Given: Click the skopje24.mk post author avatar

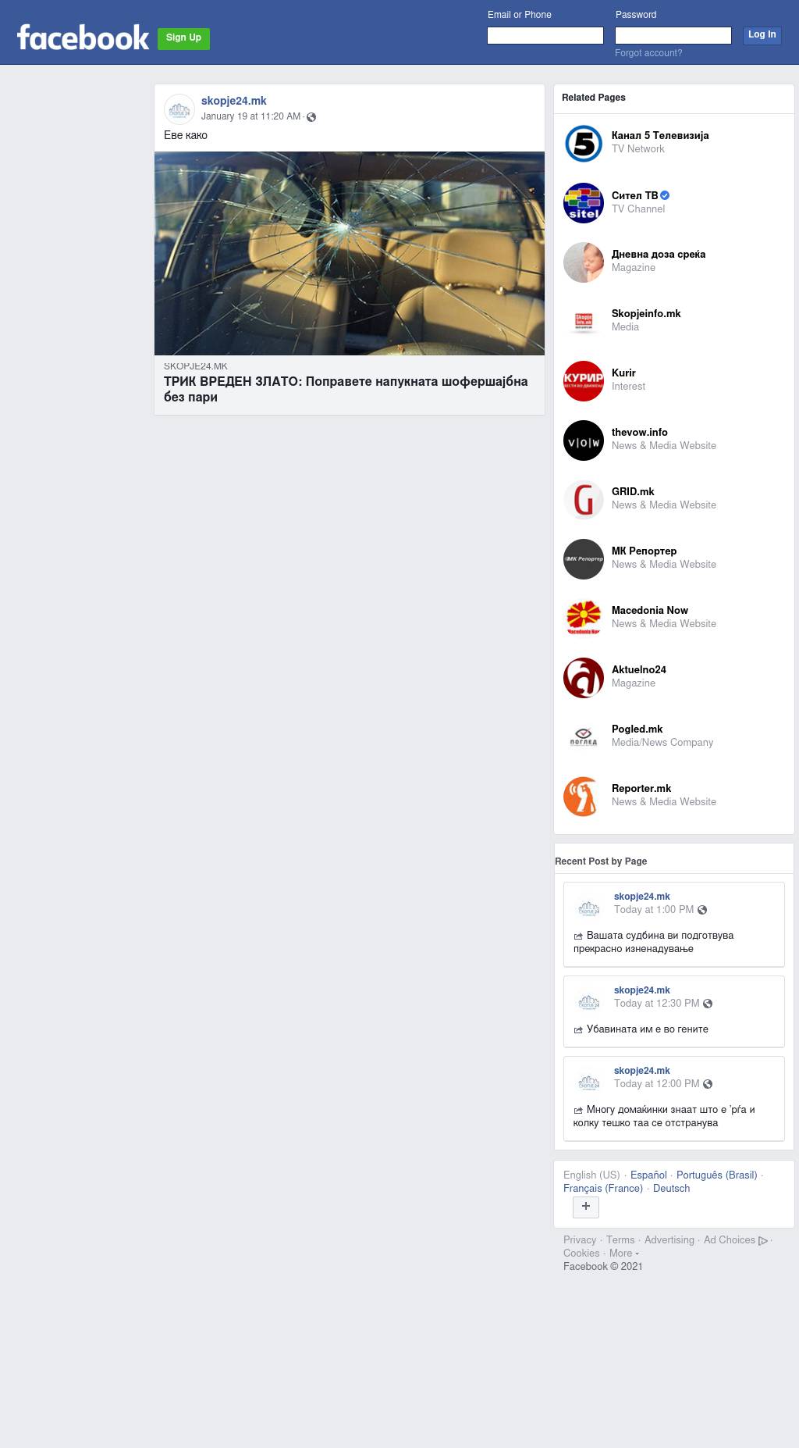Looking at the screenshot, I should pos(179,109).
